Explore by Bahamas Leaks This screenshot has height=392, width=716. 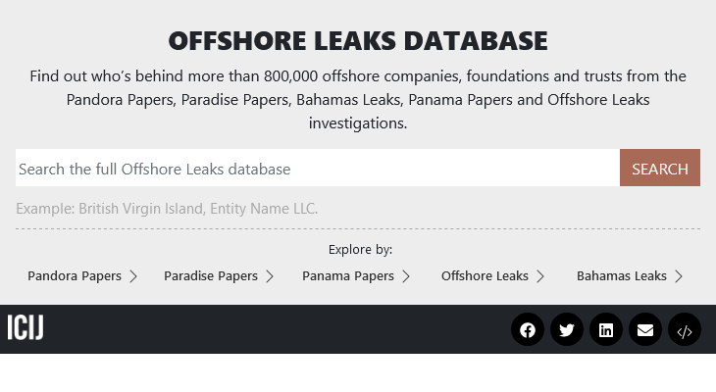622,276
